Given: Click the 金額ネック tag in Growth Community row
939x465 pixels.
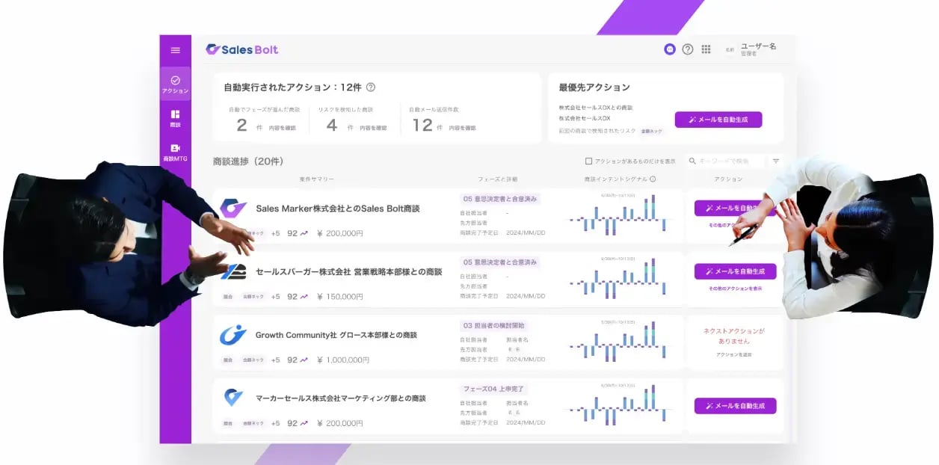Looking at the screenshot, I should pos(253,360).
